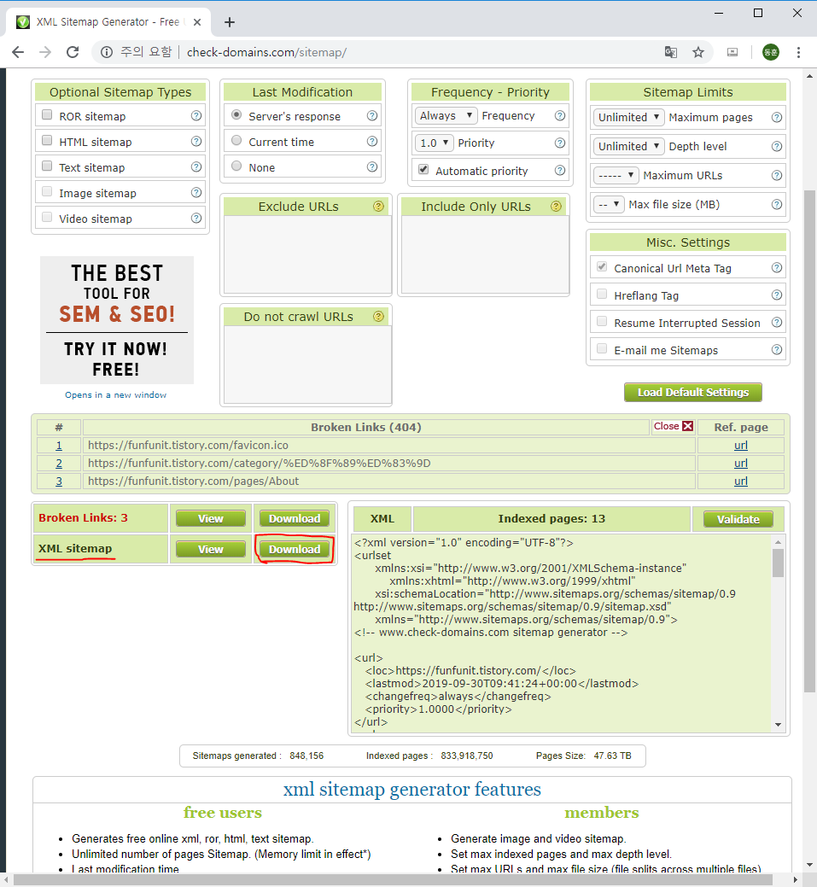
Task: View the Broken Links report
Action: coord(211,518)
